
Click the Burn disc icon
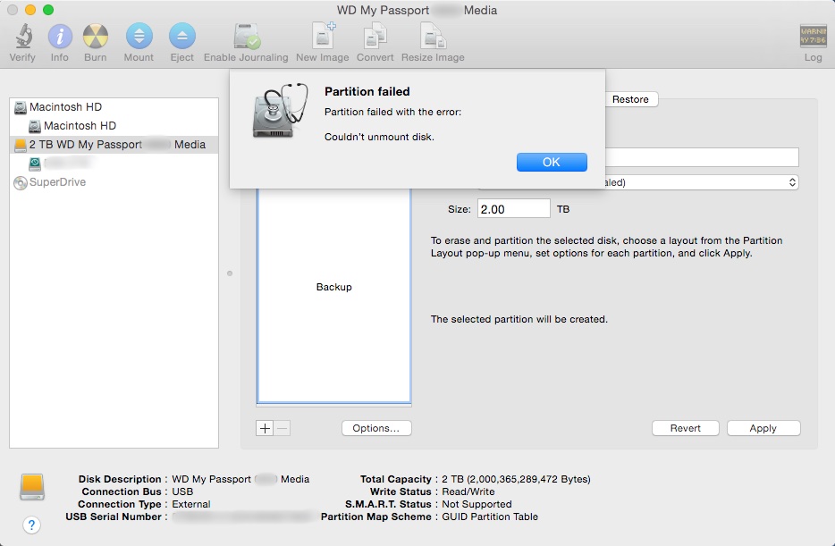tap(96, 38)
